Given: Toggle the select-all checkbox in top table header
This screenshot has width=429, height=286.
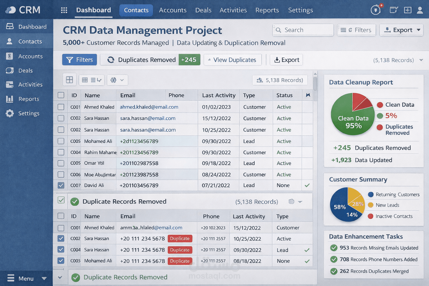Looking at the screenshot, I should [x=61, y=95].
